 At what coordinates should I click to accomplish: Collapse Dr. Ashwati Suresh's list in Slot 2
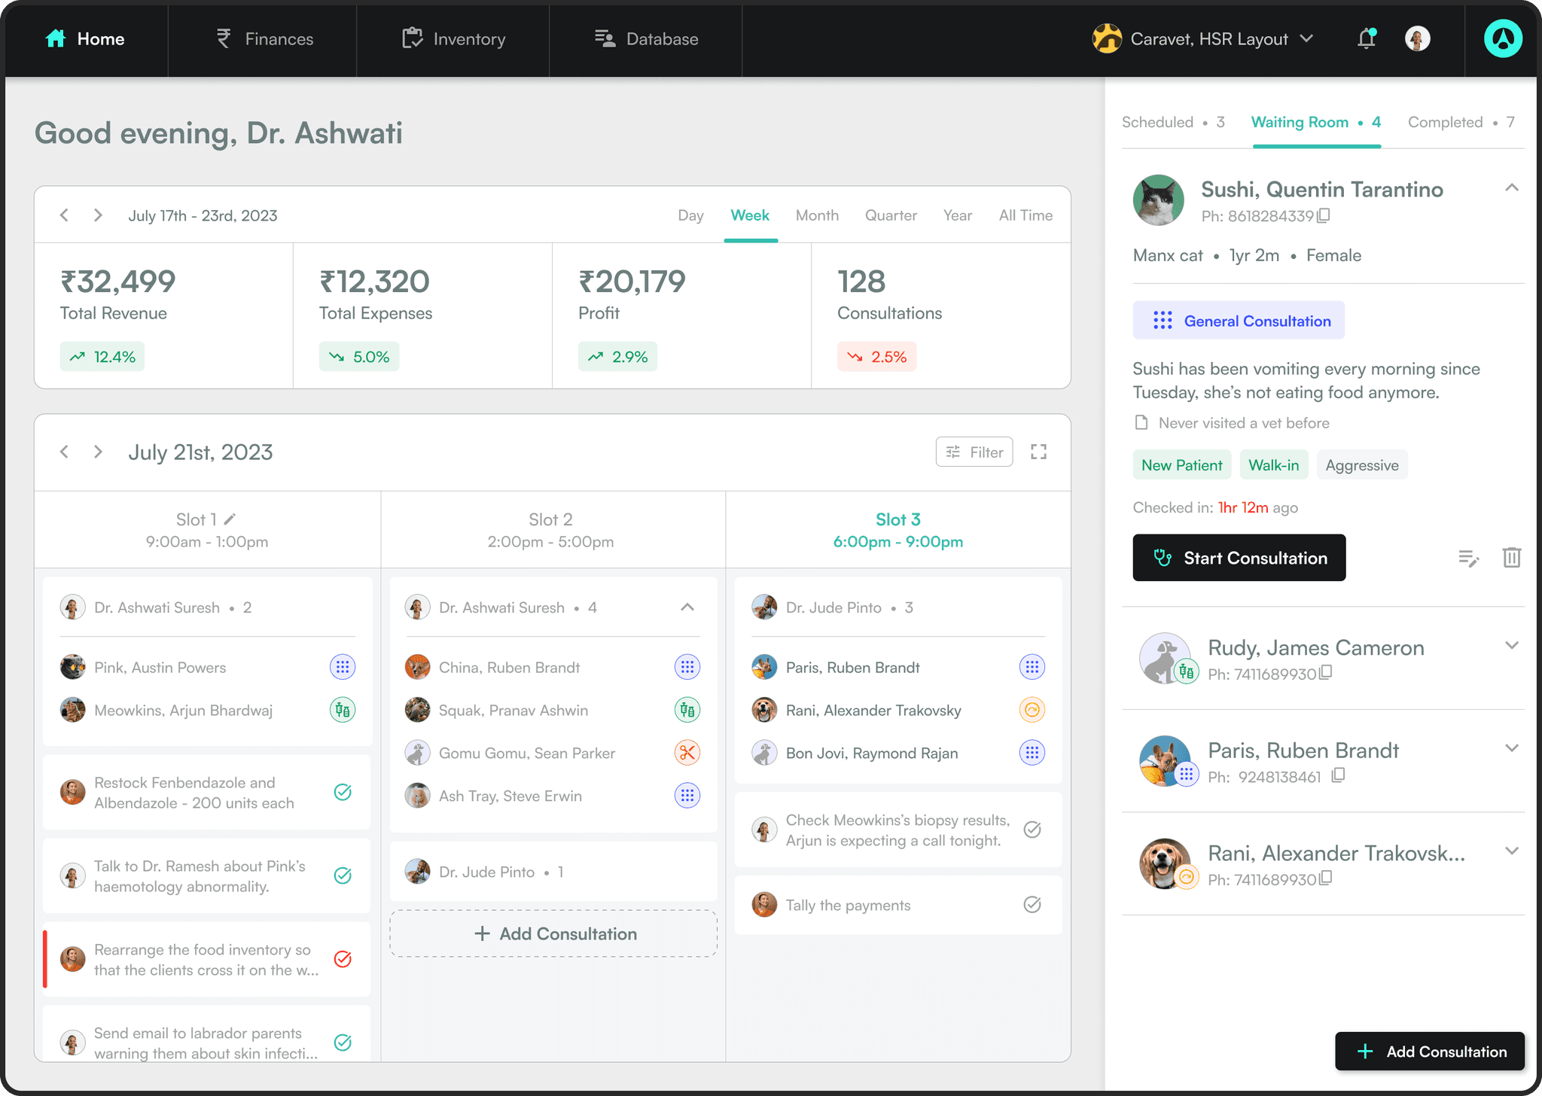point(687,607)
